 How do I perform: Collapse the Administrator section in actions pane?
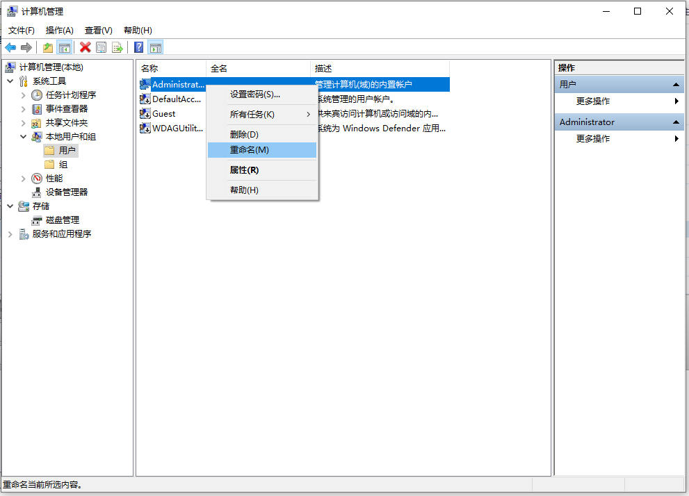coord(676,122)
